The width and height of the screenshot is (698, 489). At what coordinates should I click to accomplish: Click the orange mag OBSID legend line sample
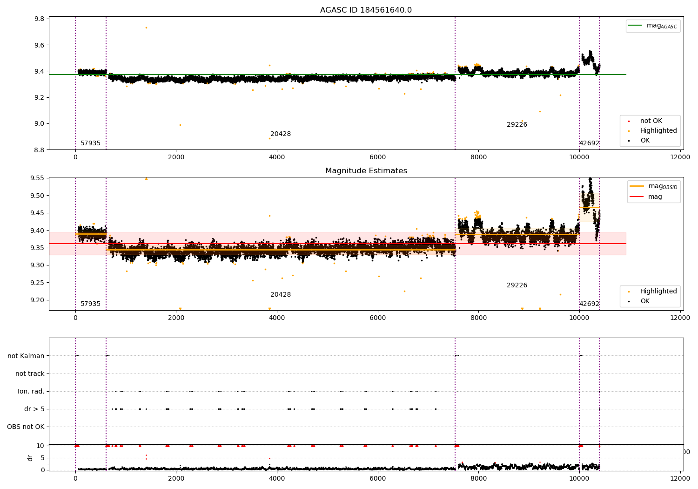click(637, 186)
